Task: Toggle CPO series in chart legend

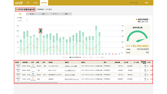Action: tap(85, 57)
